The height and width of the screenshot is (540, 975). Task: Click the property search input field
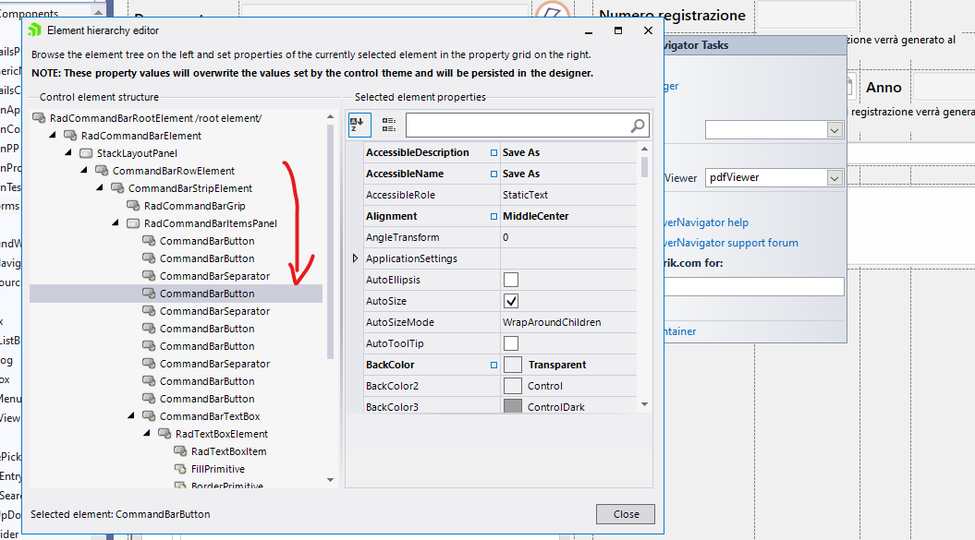(518, 126)
